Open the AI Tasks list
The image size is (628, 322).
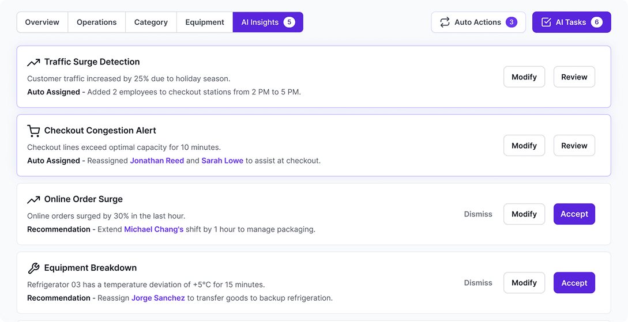pyautogui.click(x=571, y=22)
